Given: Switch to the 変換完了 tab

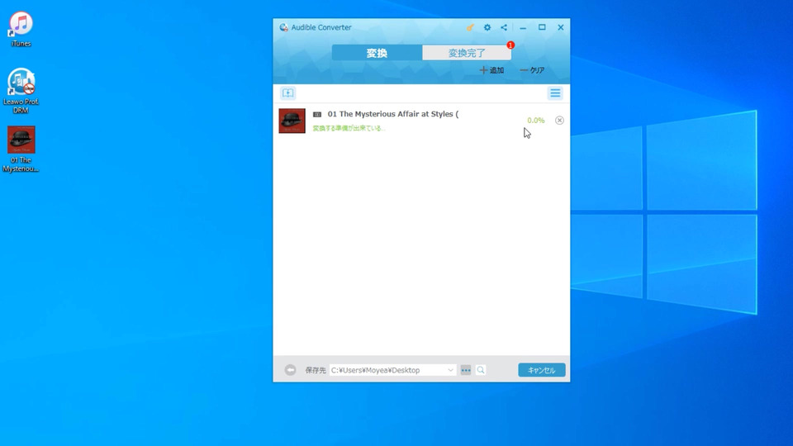Looking at the screenshot, I should (466, 53).
